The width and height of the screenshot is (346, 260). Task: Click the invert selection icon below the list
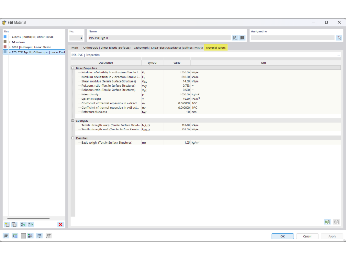click(31, 224)
